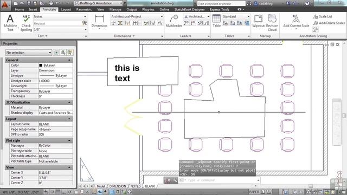Image resolution: width=347 pixels, height=195 pixels.
Task: Switch to the Model layout tab
Action: point(101,186)
